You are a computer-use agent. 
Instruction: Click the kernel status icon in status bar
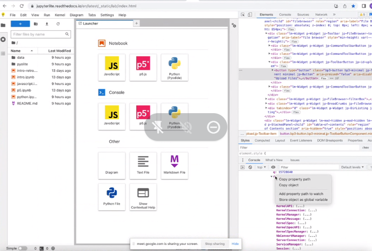coord(53,248)
